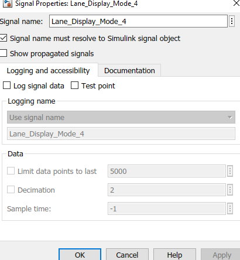Click the three-dot button next to 5000 field
The height and width of the screenshot is (260, 240).
coord(230,171)
